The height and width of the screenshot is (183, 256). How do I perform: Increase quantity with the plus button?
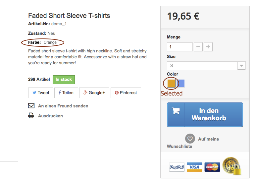pyautogui.click(x=208, y=47)
